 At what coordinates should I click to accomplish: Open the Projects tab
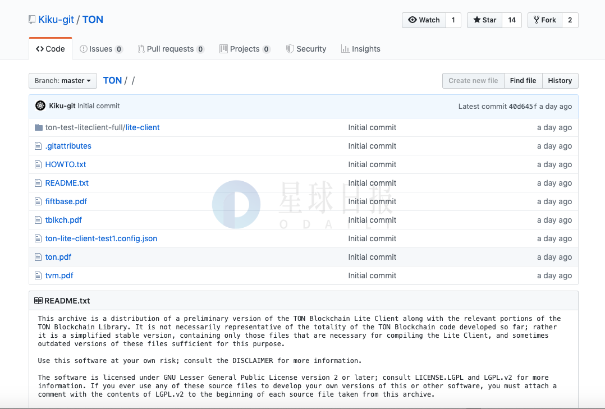[245, 49]
